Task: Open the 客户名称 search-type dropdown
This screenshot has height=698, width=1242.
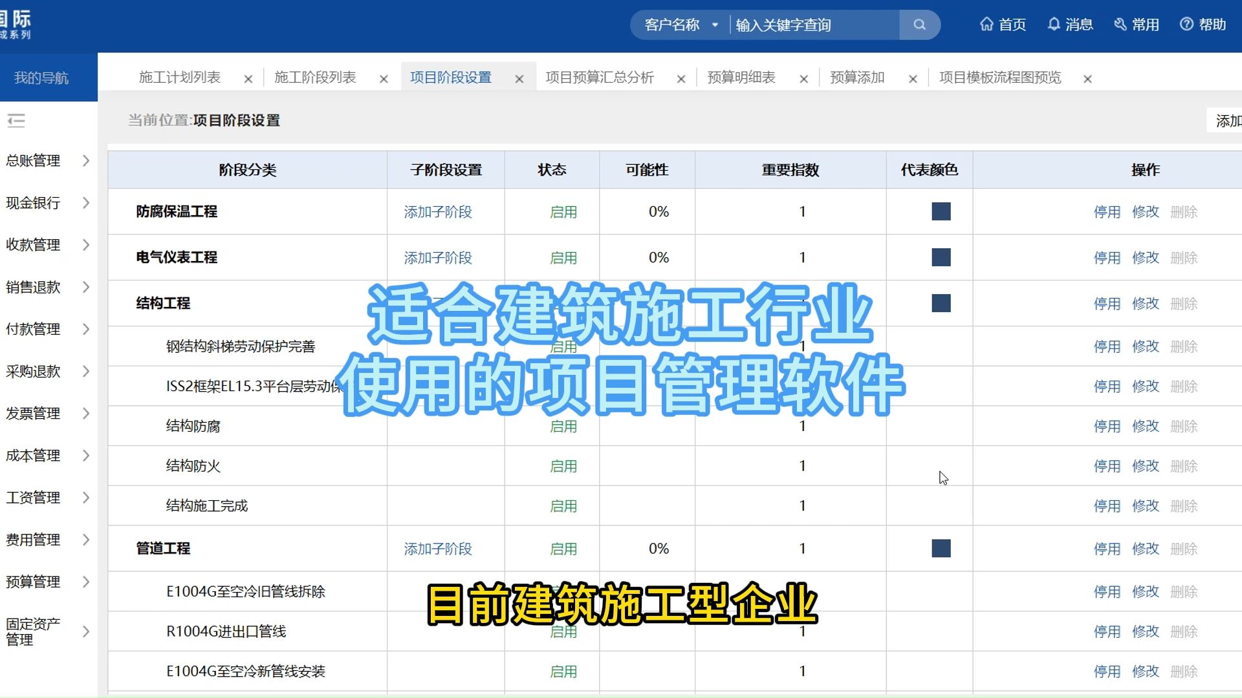Action: [x=681, y=25]
